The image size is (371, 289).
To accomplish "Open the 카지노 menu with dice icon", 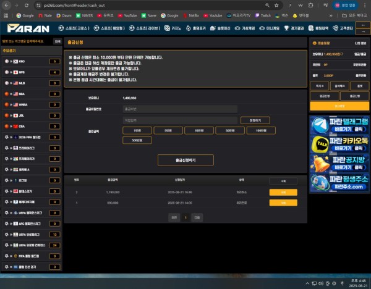I will 173,28.
